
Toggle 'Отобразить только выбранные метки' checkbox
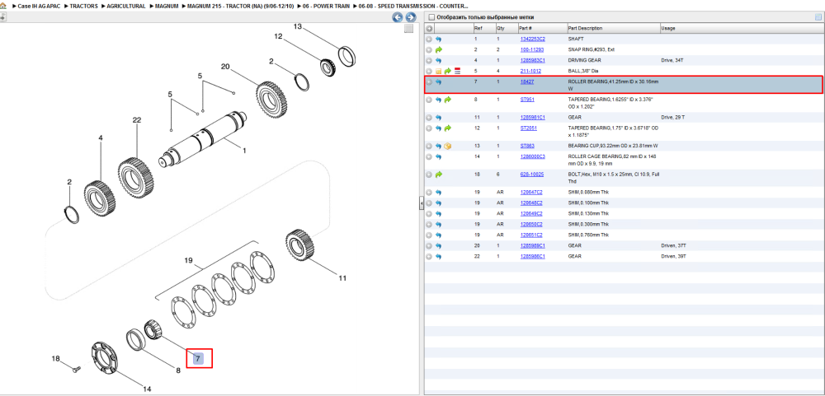[431, 17]
